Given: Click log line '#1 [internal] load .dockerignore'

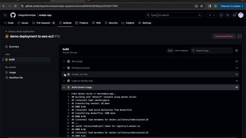Looking at the screenshot, I should (91, 100).
